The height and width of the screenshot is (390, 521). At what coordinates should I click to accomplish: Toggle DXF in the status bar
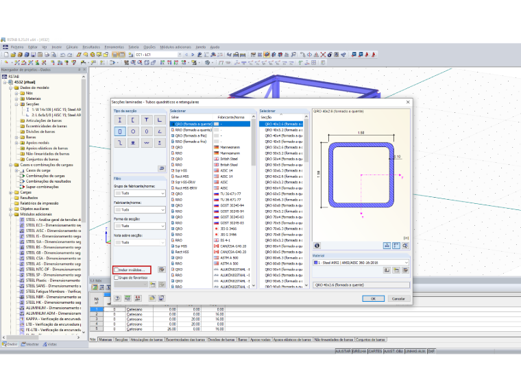point(431,351)
